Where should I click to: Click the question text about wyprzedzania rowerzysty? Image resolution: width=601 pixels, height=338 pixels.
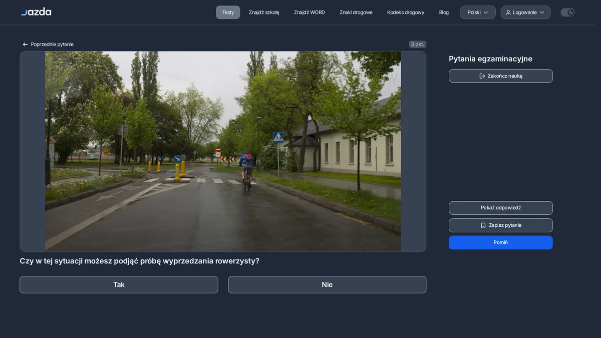pyautogui.click(x=139, y=261)
